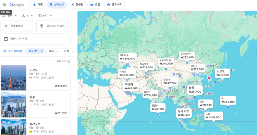Open the passenger count dropdown

pos(27,16)
